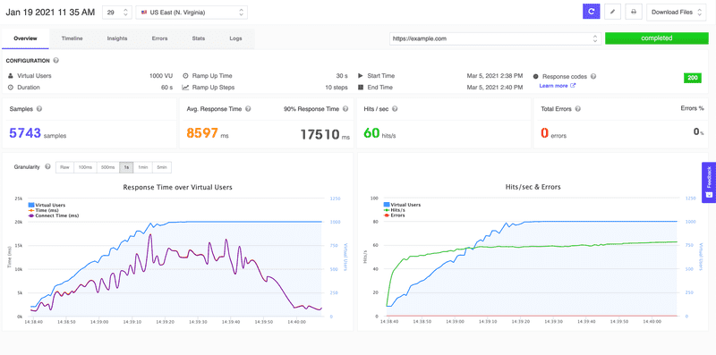The height and width of the screenshot is (355, 716).
Task: Open the Learn more link
Action: click(x=557, y=86)
